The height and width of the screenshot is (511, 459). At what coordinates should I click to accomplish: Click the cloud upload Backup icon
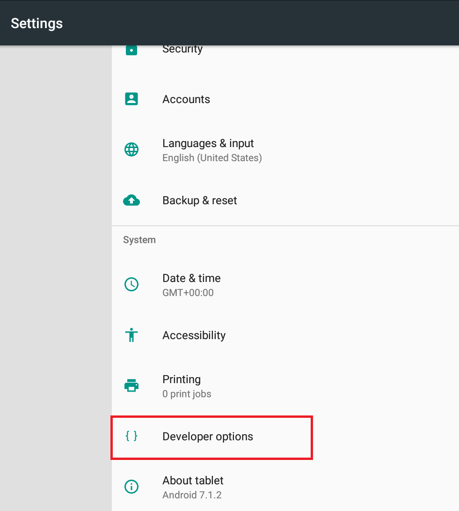(131, 200)
